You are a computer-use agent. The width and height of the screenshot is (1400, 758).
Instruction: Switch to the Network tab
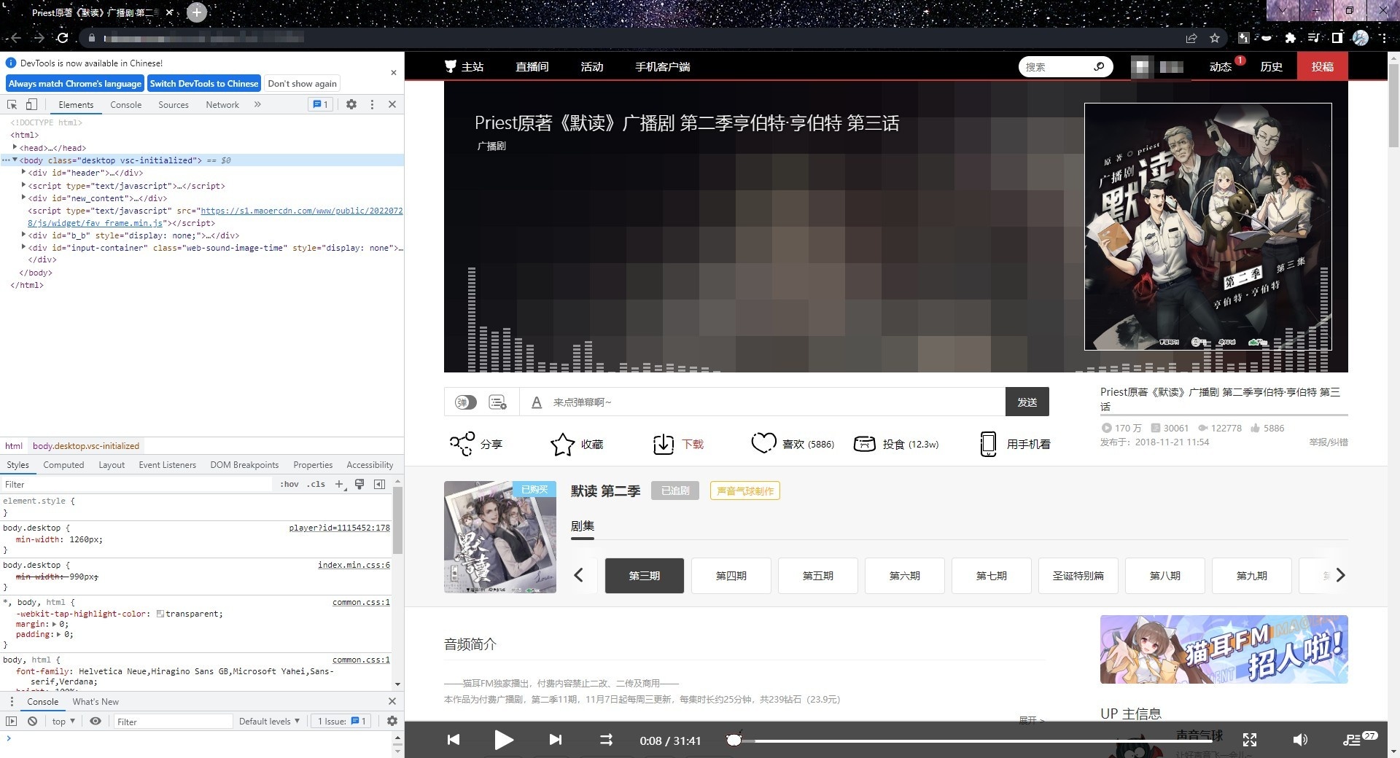[222, 104]
